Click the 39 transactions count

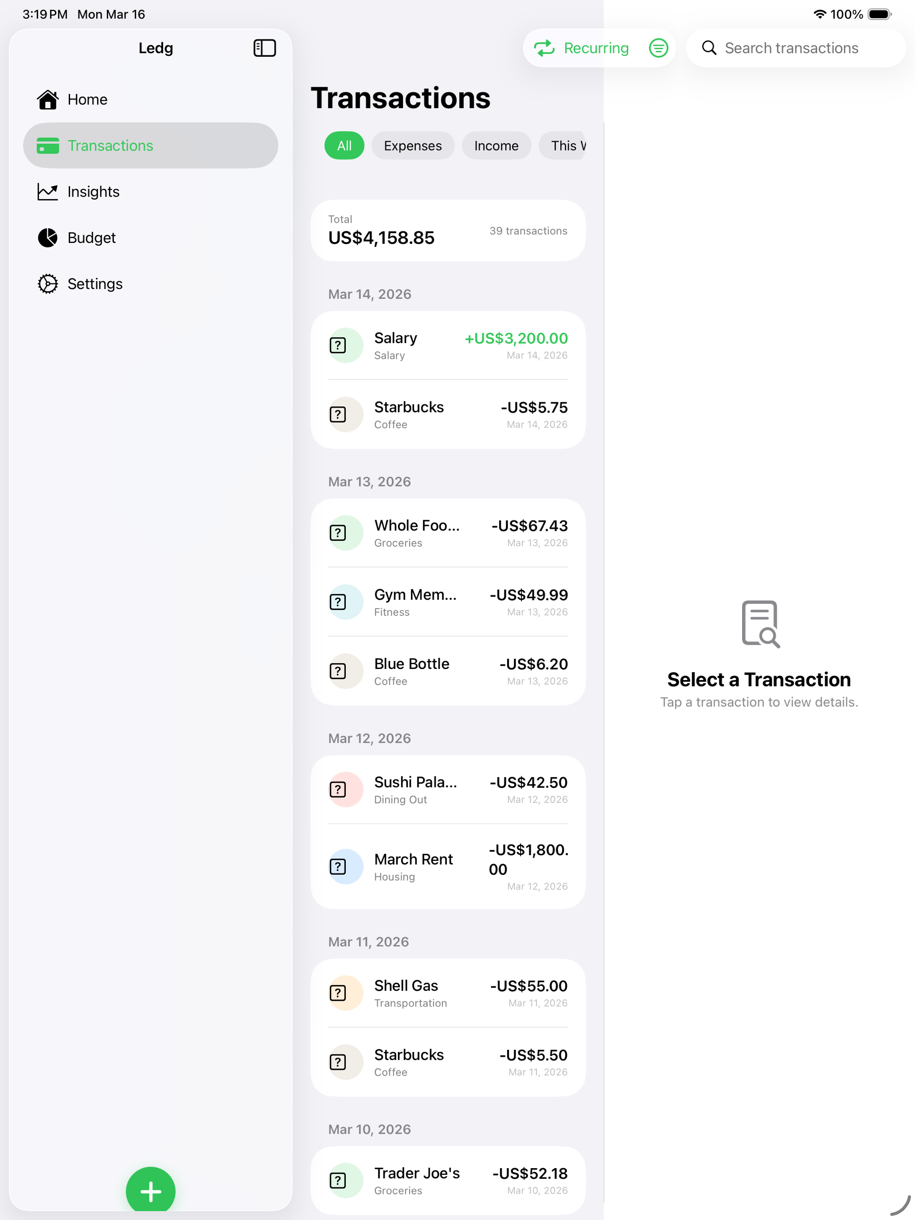(528, 230)
